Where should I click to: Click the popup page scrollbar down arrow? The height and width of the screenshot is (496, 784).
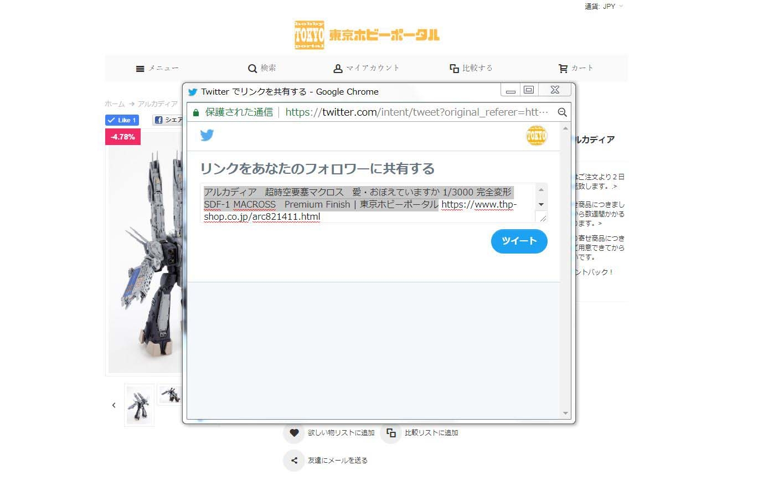tap(565, 414)
